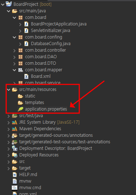Click the ServletInitializer.java file icon

26,31
